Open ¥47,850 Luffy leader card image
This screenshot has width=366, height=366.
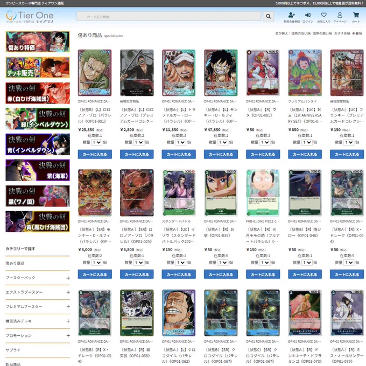click(221, 73)
